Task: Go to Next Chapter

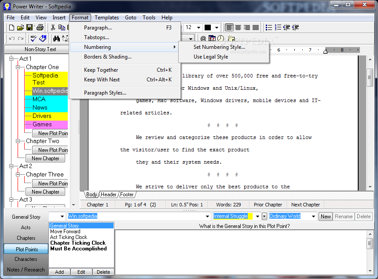Action: [305, 205]
